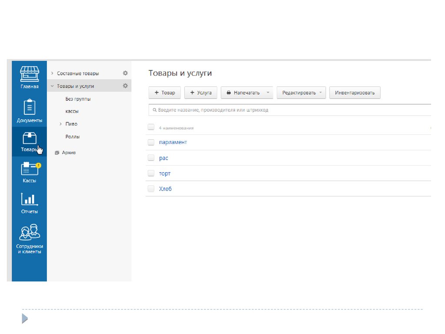Select the Товары box icon
This screenshot has width=445, height=334.
click(x=30, y=138)
